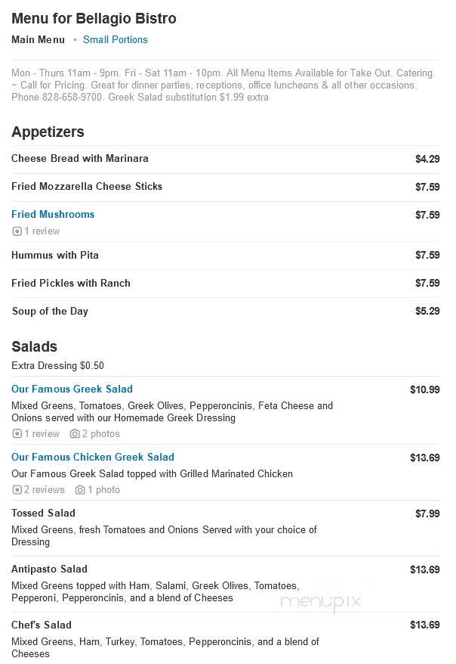Screen dimensions: 456x664
Task: Click the Soup of the Day price
Action: click(x=427, y=311)
